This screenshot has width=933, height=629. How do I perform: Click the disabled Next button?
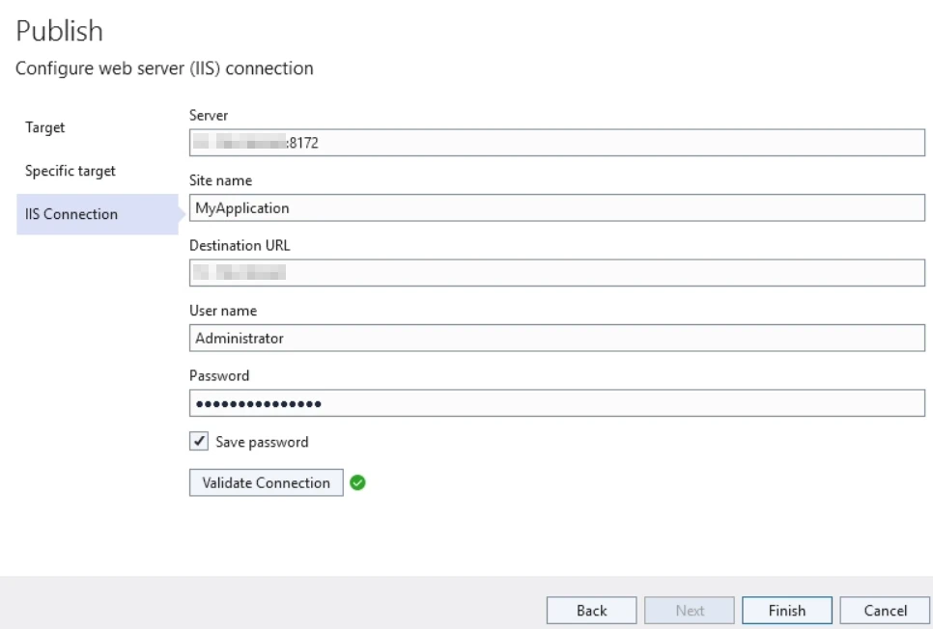coord(689,610)
